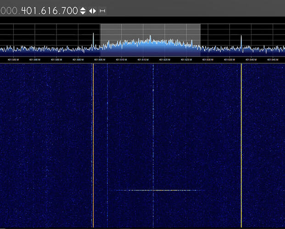
Task: Click the 401.620 M frequency axis label
Action: tap(165, 60)
